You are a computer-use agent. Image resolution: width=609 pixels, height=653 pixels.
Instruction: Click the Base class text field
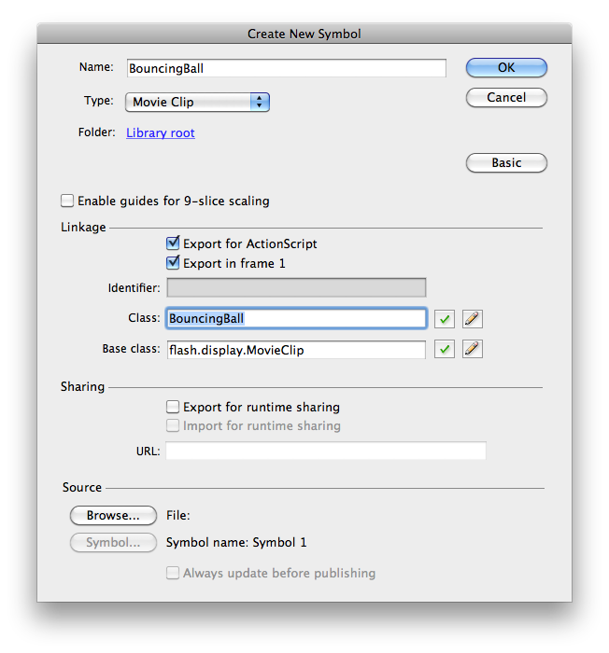tap(296, 350)
